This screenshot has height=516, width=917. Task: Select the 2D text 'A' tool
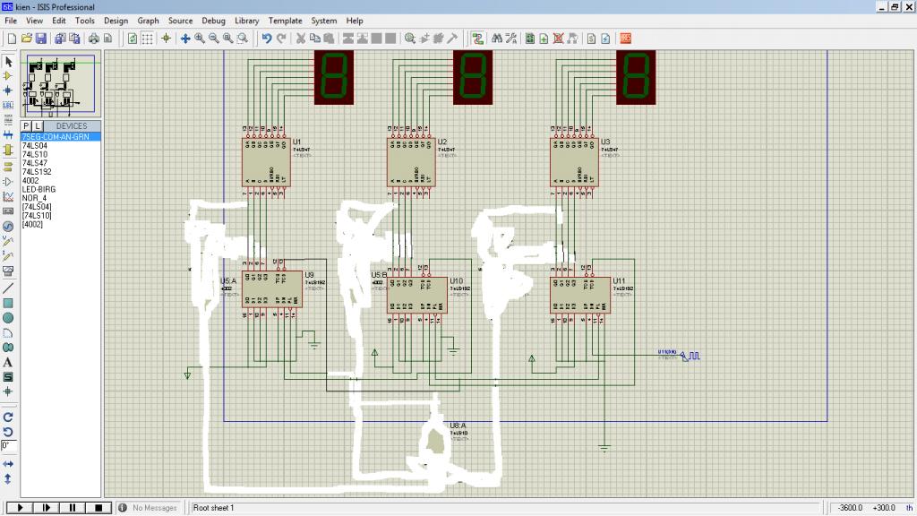click(x=8, y=362)
